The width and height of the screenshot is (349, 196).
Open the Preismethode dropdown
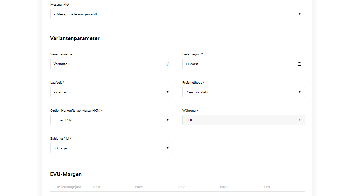243,92
